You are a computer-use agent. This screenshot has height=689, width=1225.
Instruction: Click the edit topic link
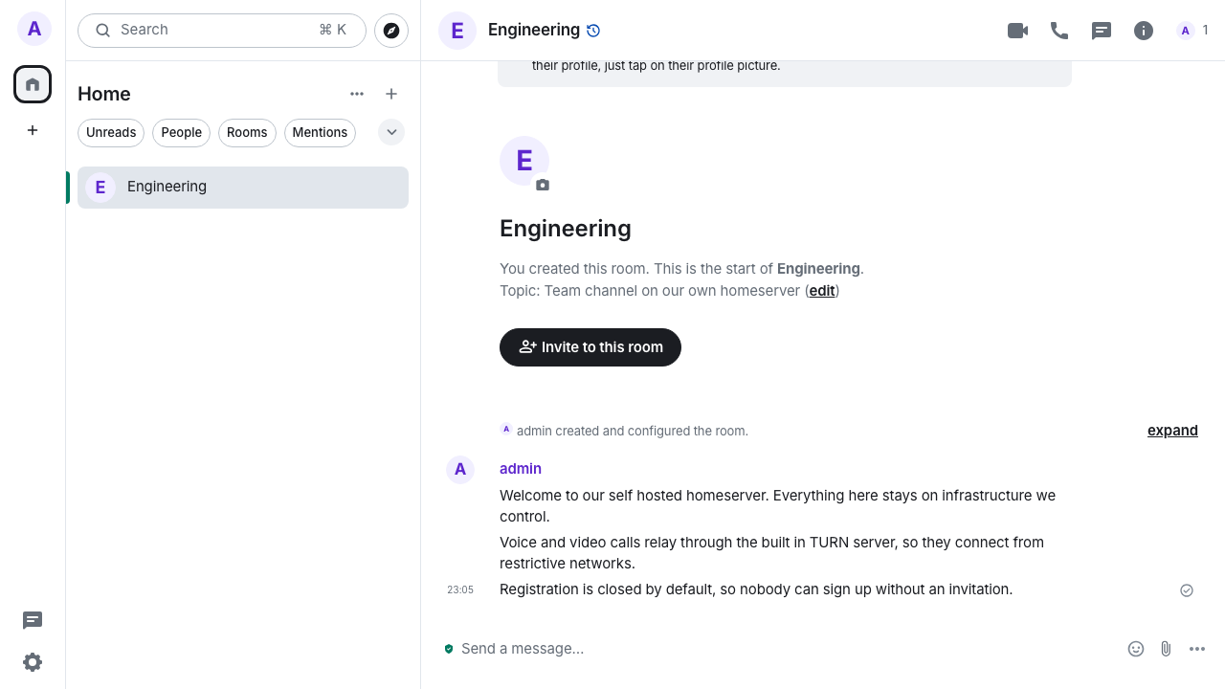[x=822, y=291]
